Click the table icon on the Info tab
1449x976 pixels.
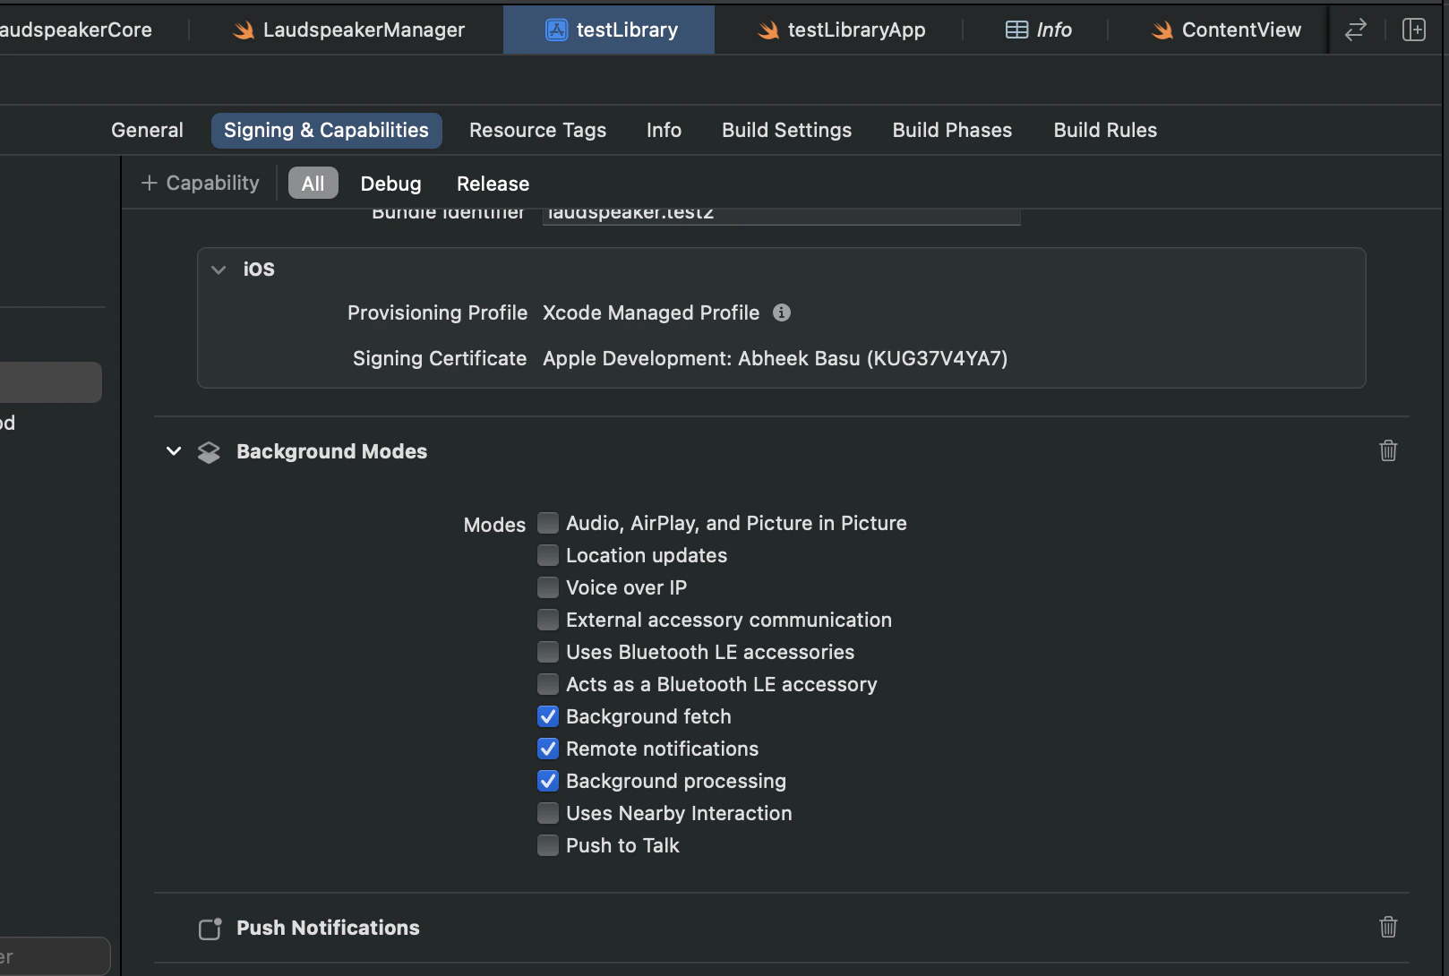(1016, 30)
